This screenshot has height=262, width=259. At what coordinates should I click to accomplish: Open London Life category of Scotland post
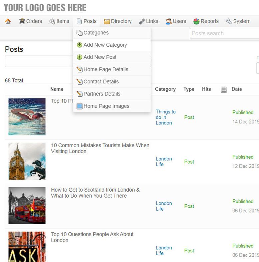(164, 206)
